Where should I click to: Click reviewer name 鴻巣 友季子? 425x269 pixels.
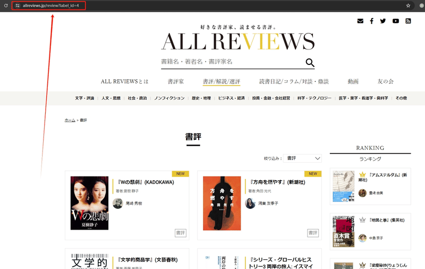tap(268, 203)
